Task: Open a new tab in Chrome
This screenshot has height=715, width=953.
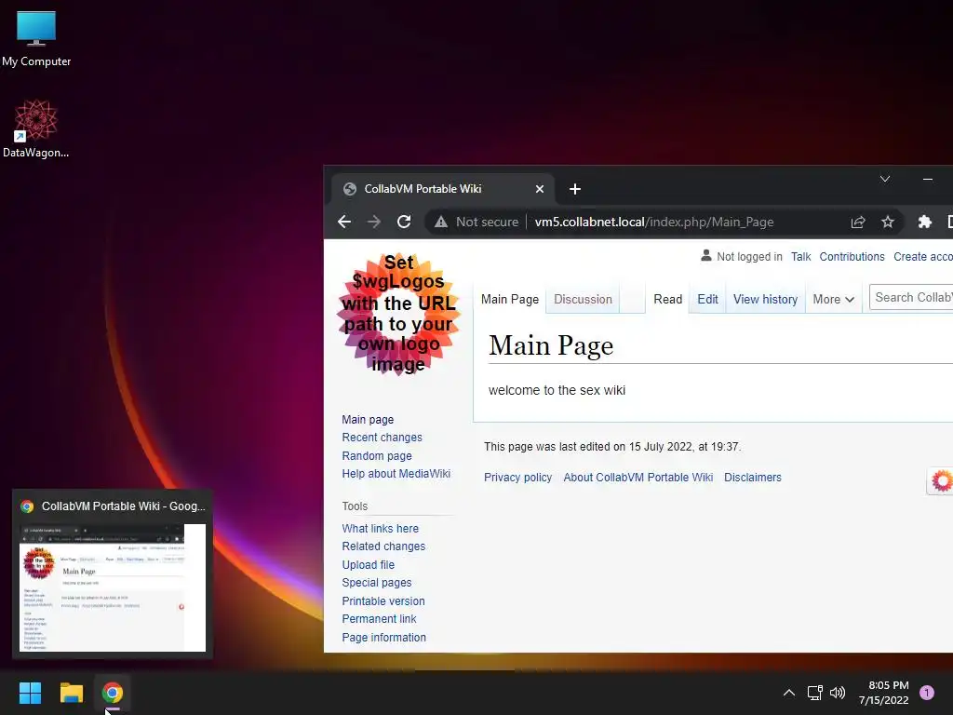Action: point(575,189)
